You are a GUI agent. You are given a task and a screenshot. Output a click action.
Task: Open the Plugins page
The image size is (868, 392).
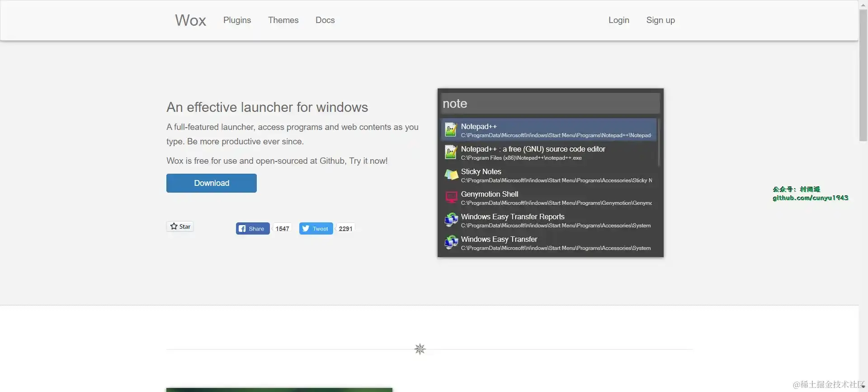tap(237, 20)
